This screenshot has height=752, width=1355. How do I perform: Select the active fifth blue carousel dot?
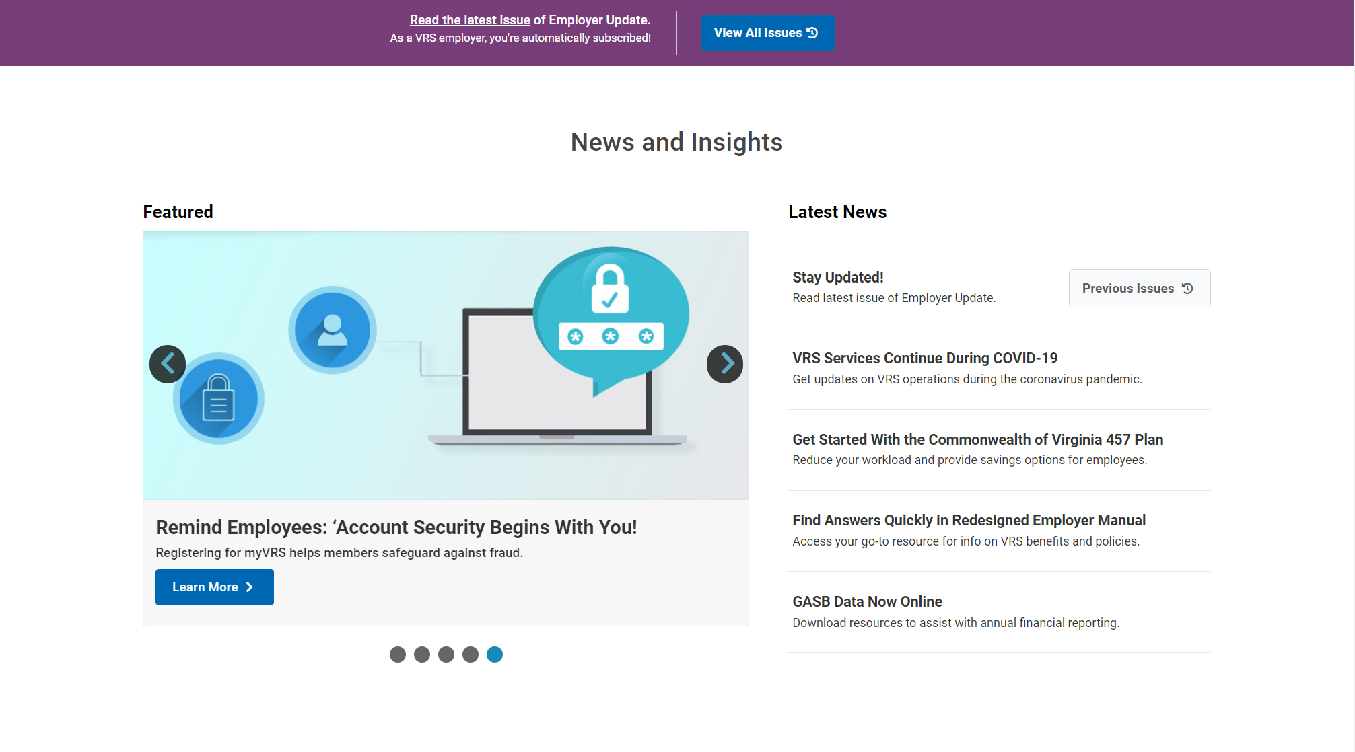(x=495, y=654)
